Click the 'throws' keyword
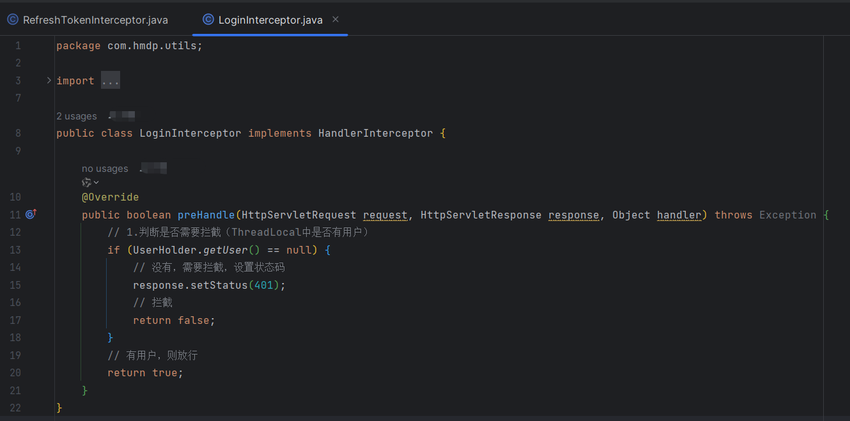The width and height of the screenshot is (850, 421). click(734, 215)
